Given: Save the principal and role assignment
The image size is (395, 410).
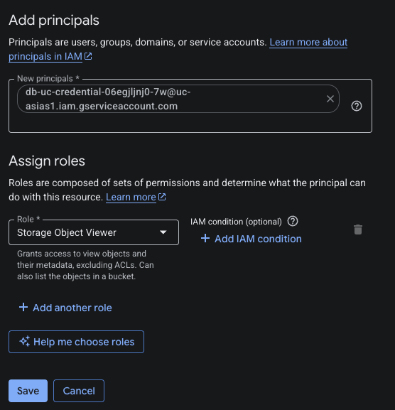Looking at the screenshot, I should [x=28, y=391].
